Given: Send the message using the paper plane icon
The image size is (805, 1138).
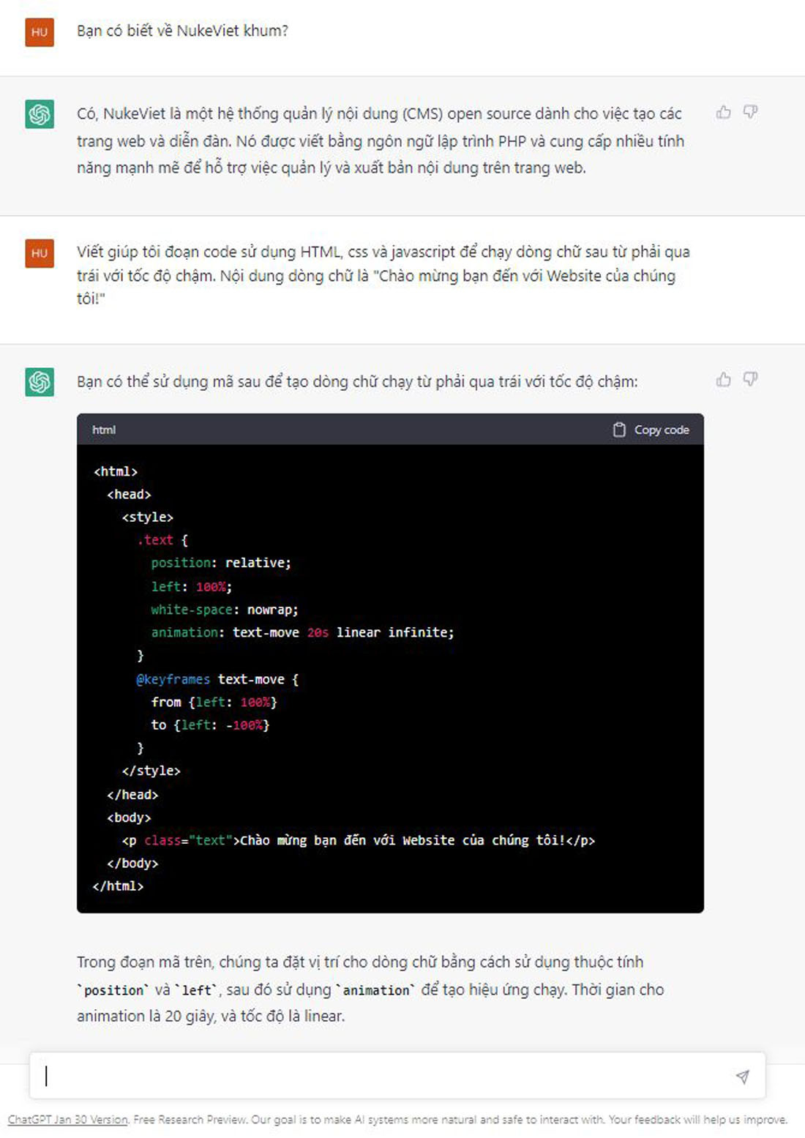Looking at the screenshot, I should pyautogui.click(x=742, y=1077).
